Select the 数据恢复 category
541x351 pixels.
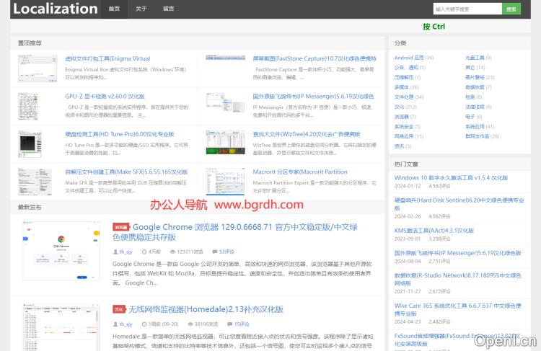tap(475, 87)
